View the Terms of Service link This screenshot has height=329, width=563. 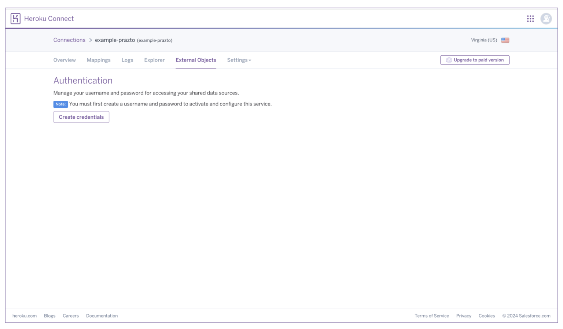click(432, 315)
